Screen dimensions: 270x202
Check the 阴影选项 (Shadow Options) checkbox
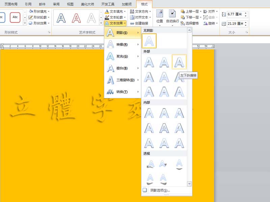click(144, 190)
